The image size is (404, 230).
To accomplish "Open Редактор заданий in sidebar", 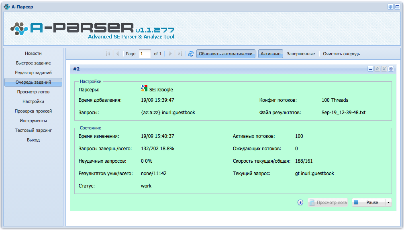I will (33, 73).
